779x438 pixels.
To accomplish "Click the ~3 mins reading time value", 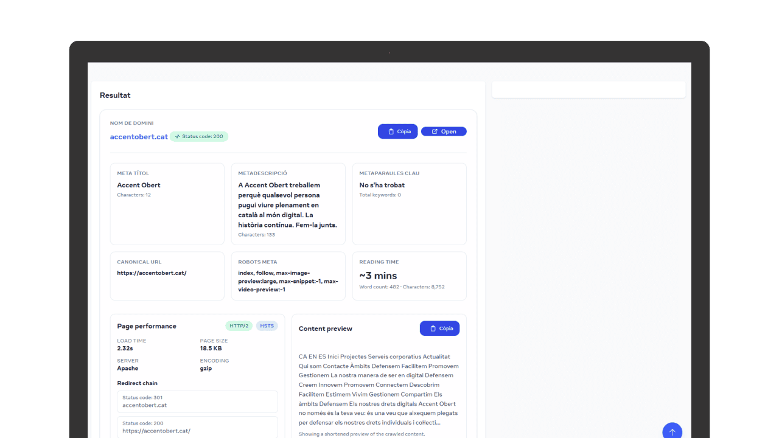I will click(378, 276).
